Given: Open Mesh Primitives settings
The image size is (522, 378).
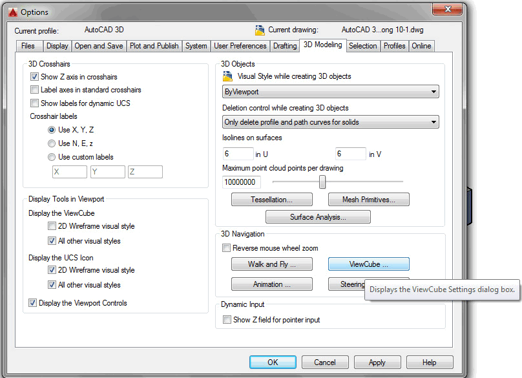Looking at the screenshot, I should click(368, 200).
